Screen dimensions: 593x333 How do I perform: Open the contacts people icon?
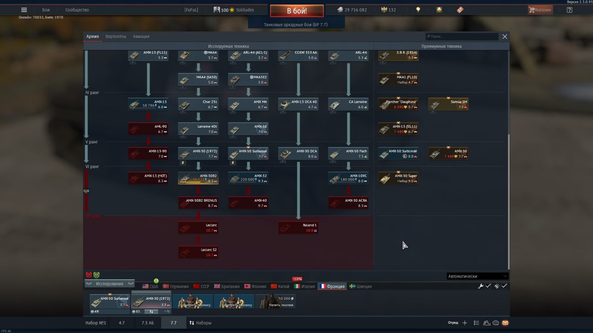tap(487, 323)
